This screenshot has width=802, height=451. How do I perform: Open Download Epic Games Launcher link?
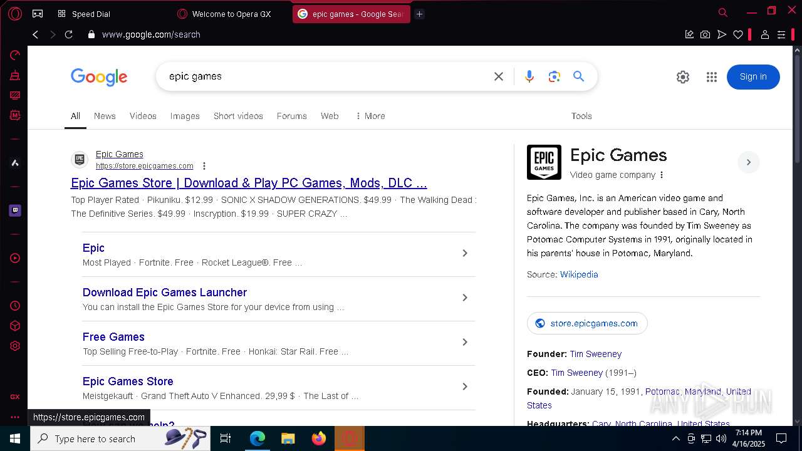click(165, 293)
